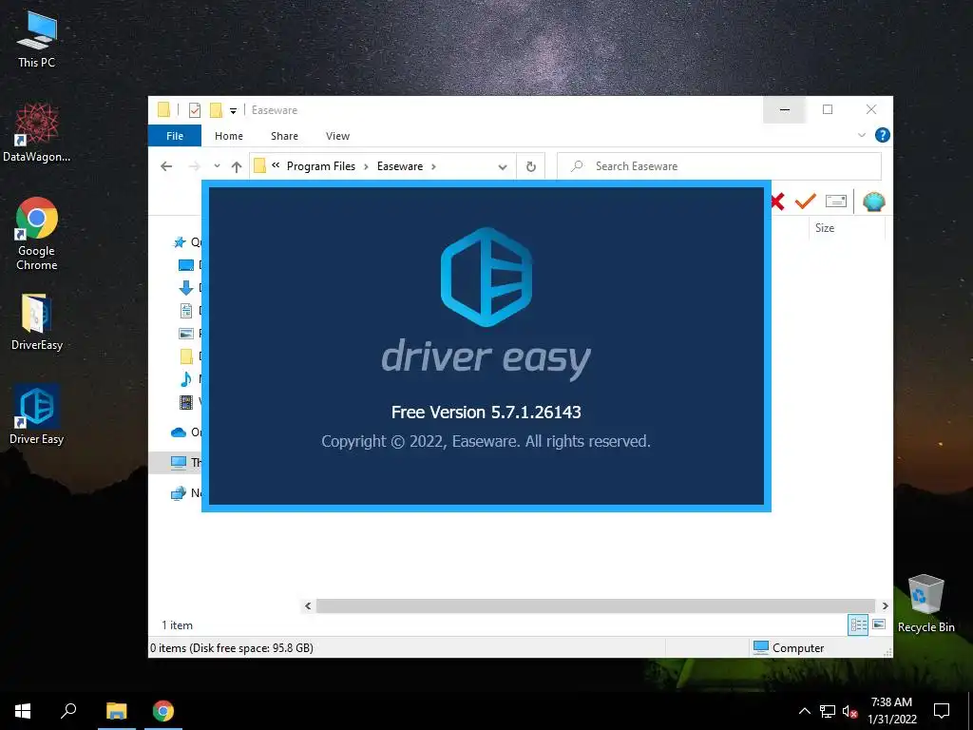Viewport: 973px width, 730px height.
Task: Expand the chevron after Program Files breadcrumb
Action: click(366, 166)
